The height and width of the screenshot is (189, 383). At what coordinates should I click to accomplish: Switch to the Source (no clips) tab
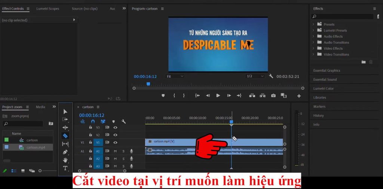85,9
